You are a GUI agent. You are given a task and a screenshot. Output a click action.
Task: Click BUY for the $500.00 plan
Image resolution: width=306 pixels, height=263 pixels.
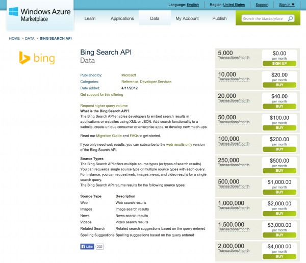pyautogui.click(x=279, y=171)
